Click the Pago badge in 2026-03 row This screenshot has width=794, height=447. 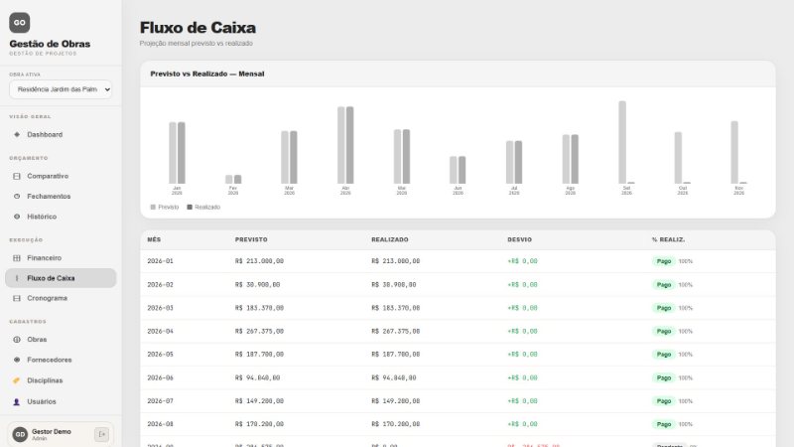[664, 308]
